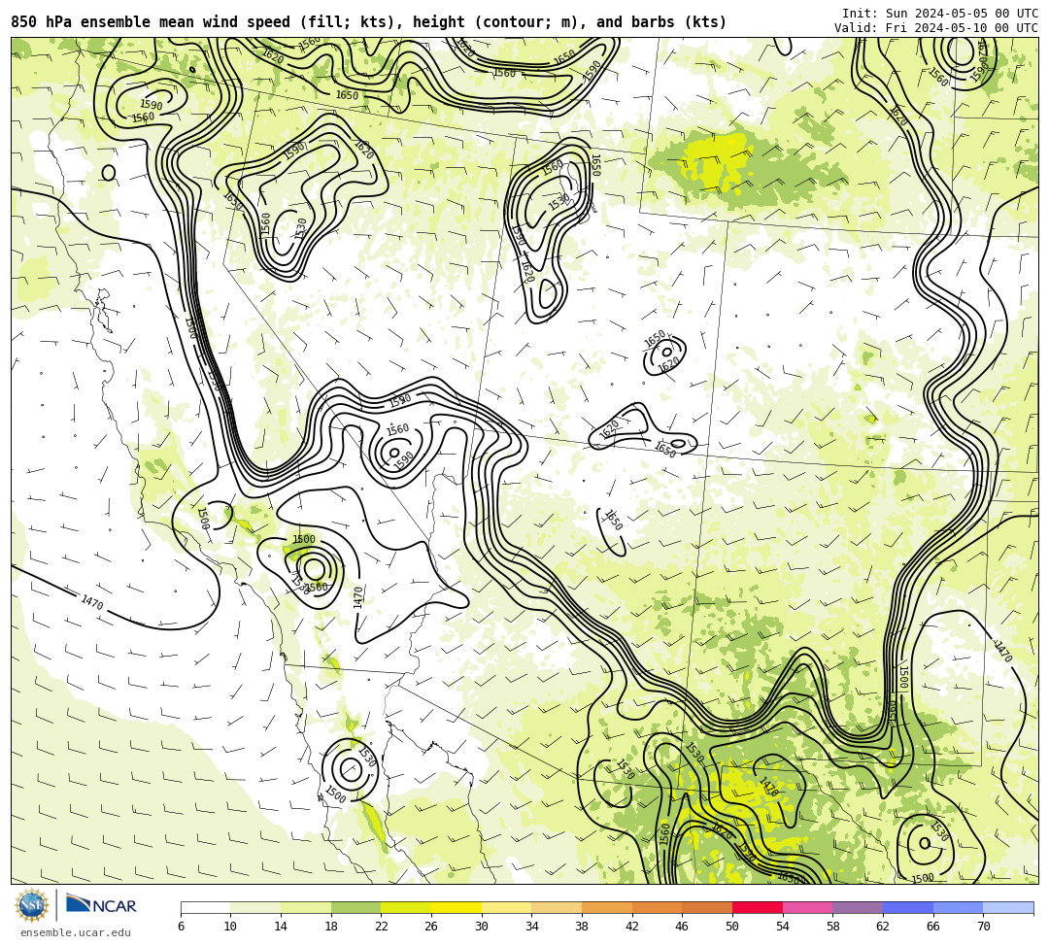The height and width of the screenshot is (945, 1049).
Task: Click the colorbar tick label 54
Action: coord(783,927)
